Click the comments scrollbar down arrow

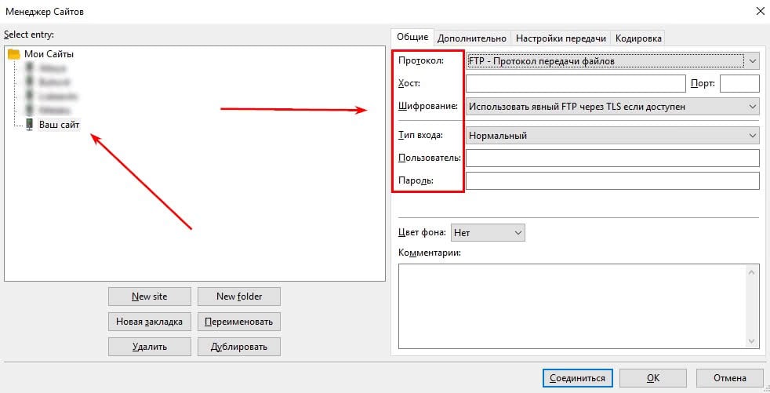pyautogui.click(x=752, y=341)
